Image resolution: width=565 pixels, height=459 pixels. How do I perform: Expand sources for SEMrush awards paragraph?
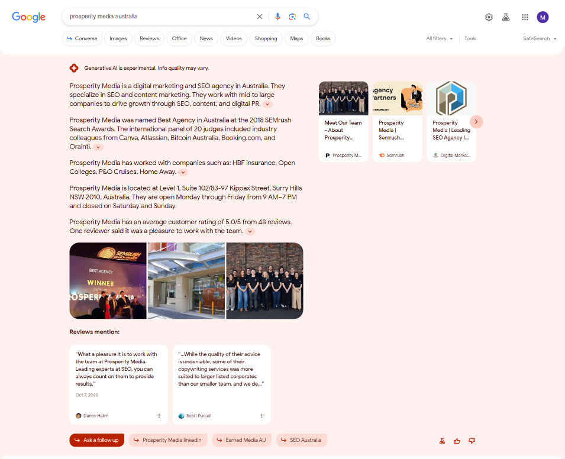(x=98, y=147)
